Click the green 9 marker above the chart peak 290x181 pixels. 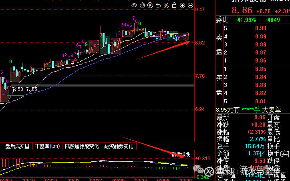pyautogui.click(x=139, y=24)
